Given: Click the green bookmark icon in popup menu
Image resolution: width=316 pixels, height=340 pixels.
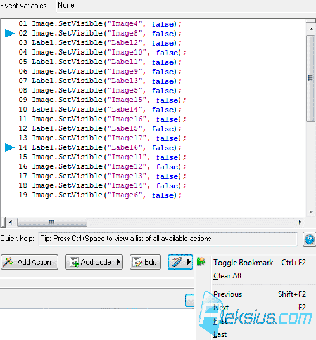Looking at the screenshot, I should click(201, 261).
